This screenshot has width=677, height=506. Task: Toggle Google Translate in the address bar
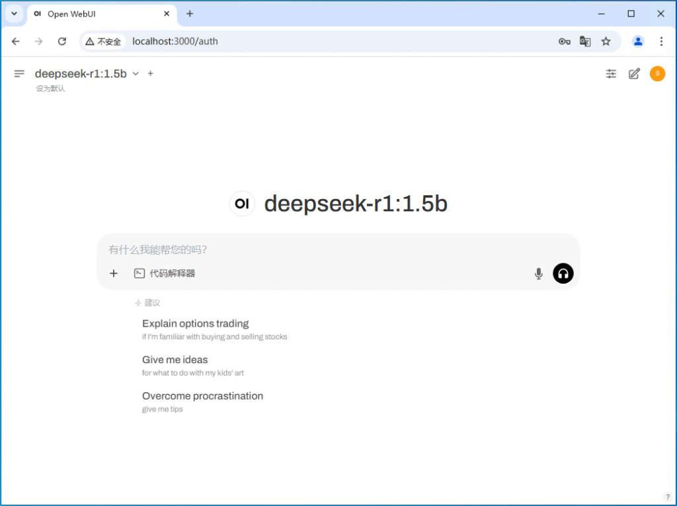[585, 41]
